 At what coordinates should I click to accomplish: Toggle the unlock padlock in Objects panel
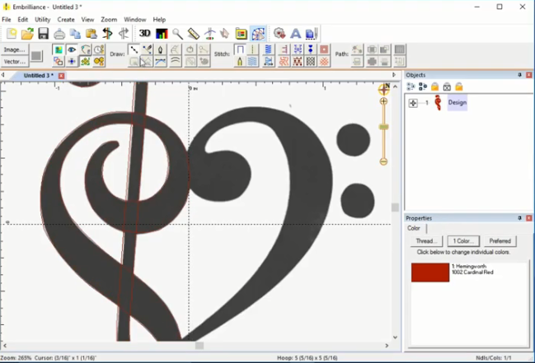click(x=459, y=86)
